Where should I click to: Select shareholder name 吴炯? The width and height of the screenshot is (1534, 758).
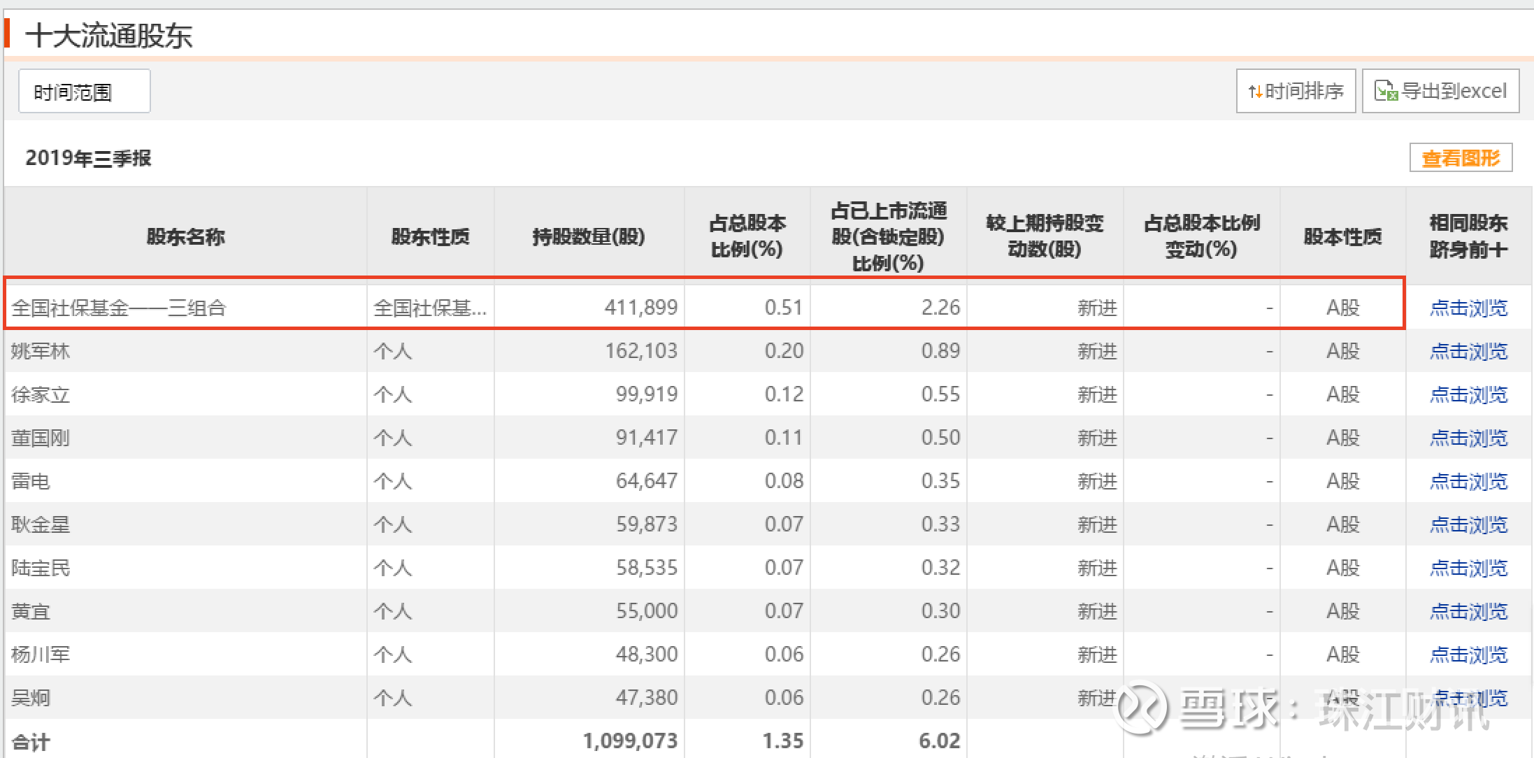[31, 698]
